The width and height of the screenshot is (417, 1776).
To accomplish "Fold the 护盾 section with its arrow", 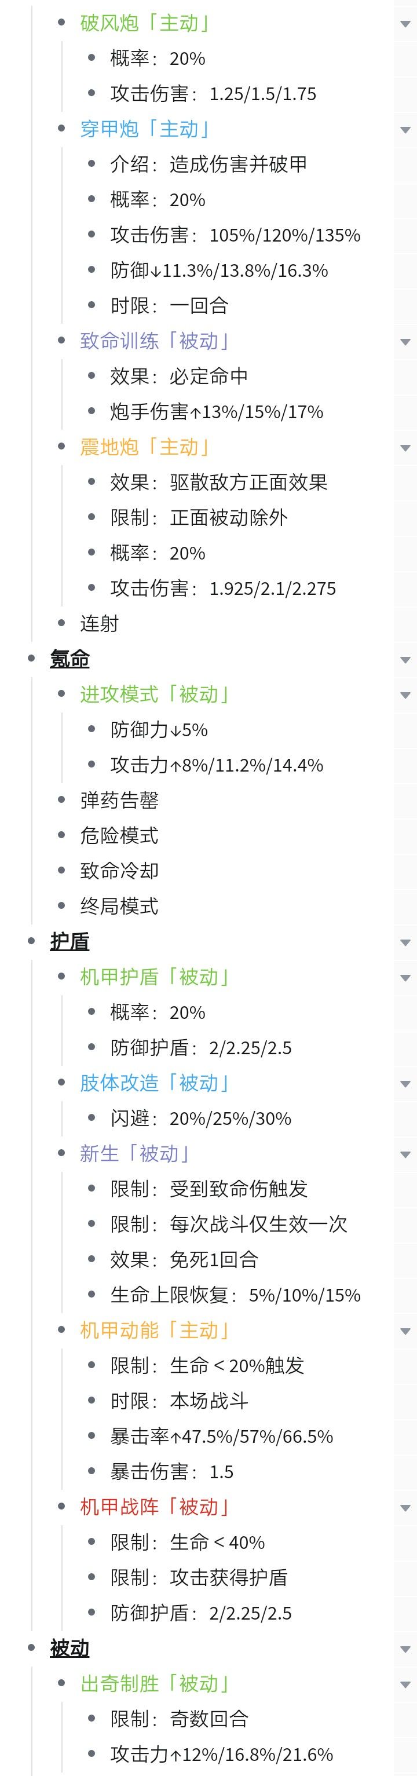I will pos(405,942).
